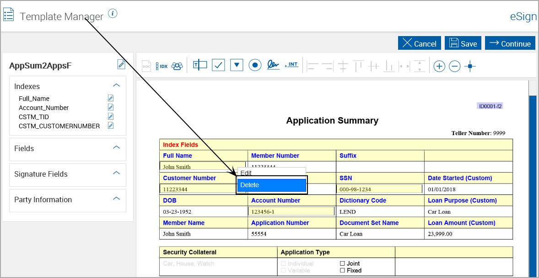Choose Delete in the context menu

272,185
